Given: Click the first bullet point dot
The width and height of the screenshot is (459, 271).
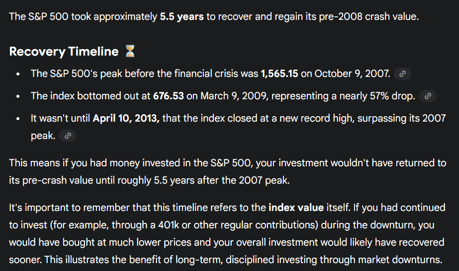Looking at the screenshot, I should (18, 74).
